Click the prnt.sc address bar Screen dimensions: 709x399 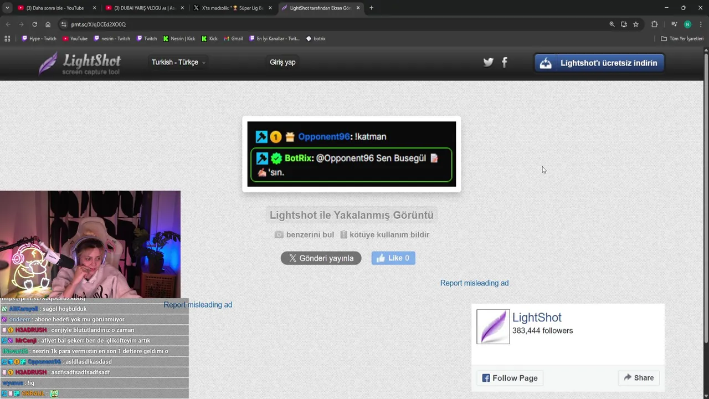click(332, 24)
